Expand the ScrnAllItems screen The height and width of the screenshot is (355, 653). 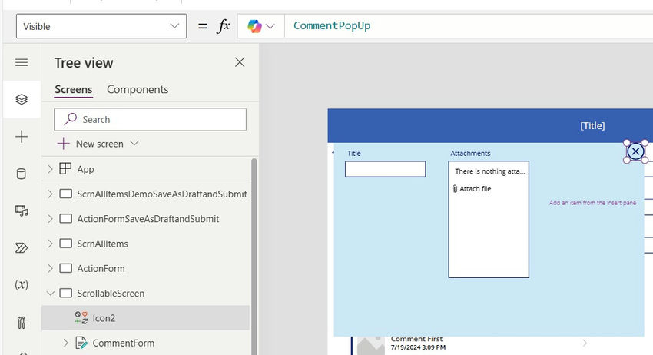click(x=51, y=244)
